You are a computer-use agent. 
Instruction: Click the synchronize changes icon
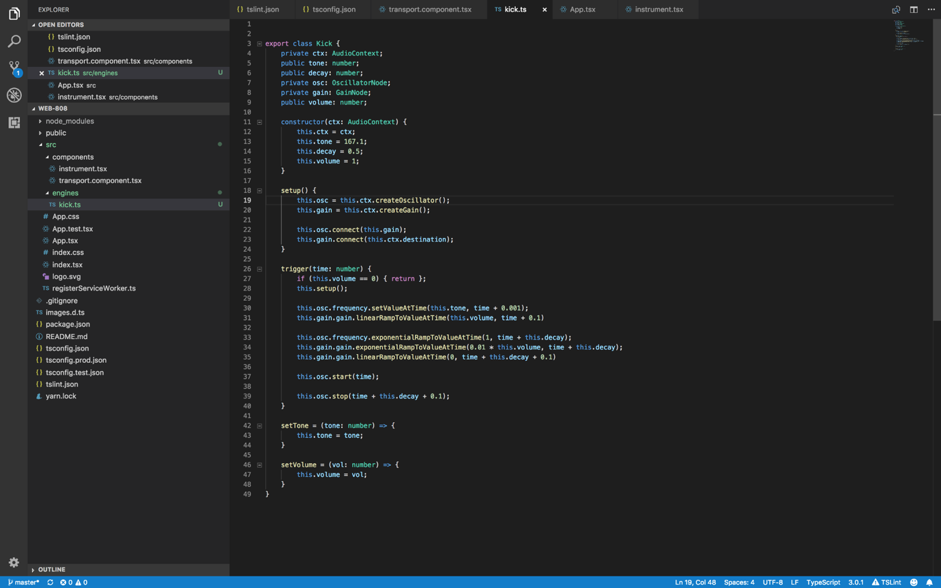[50, 583]
